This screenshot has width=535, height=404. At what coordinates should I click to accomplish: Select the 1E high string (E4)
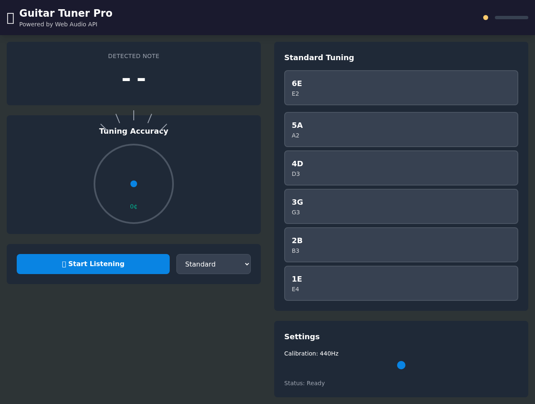click(x=401, y=283)
